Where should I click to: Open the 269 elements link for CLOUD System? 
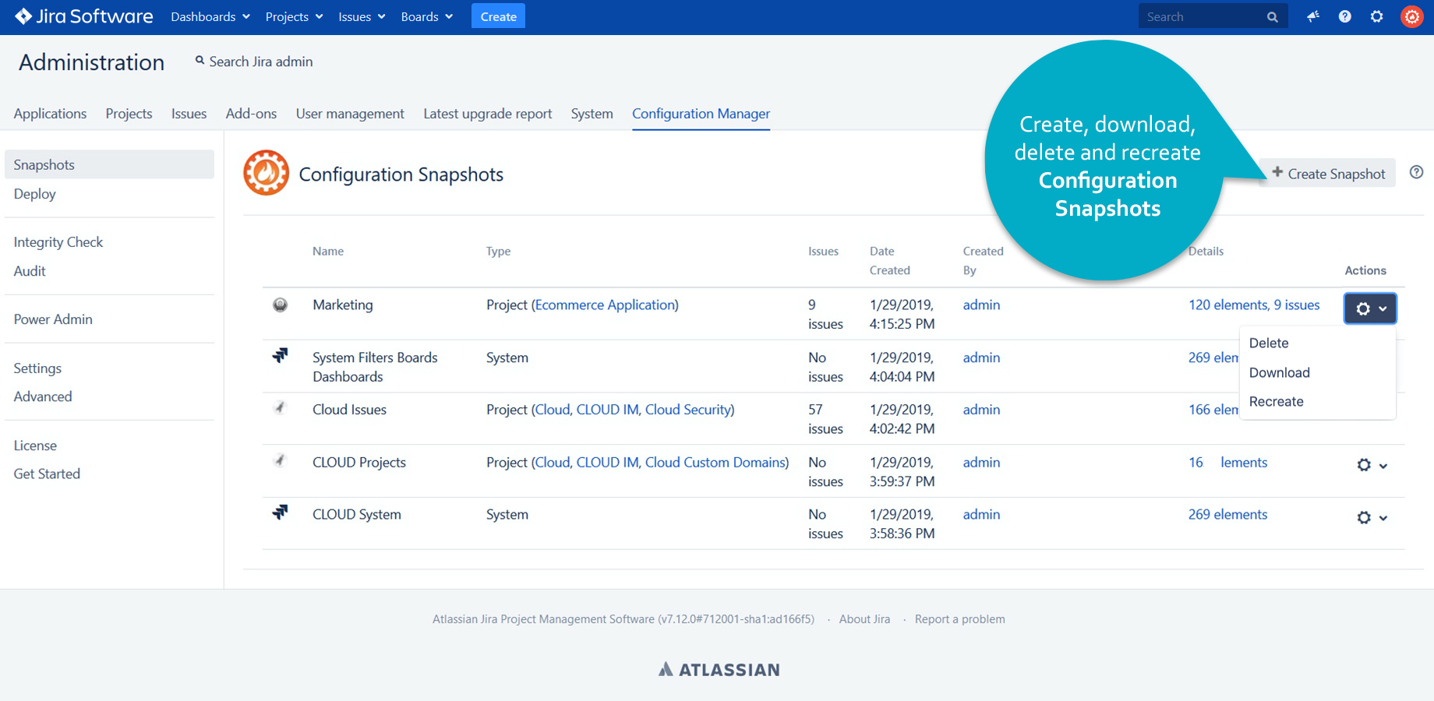pyautogui.click(x=1227, y=514)
